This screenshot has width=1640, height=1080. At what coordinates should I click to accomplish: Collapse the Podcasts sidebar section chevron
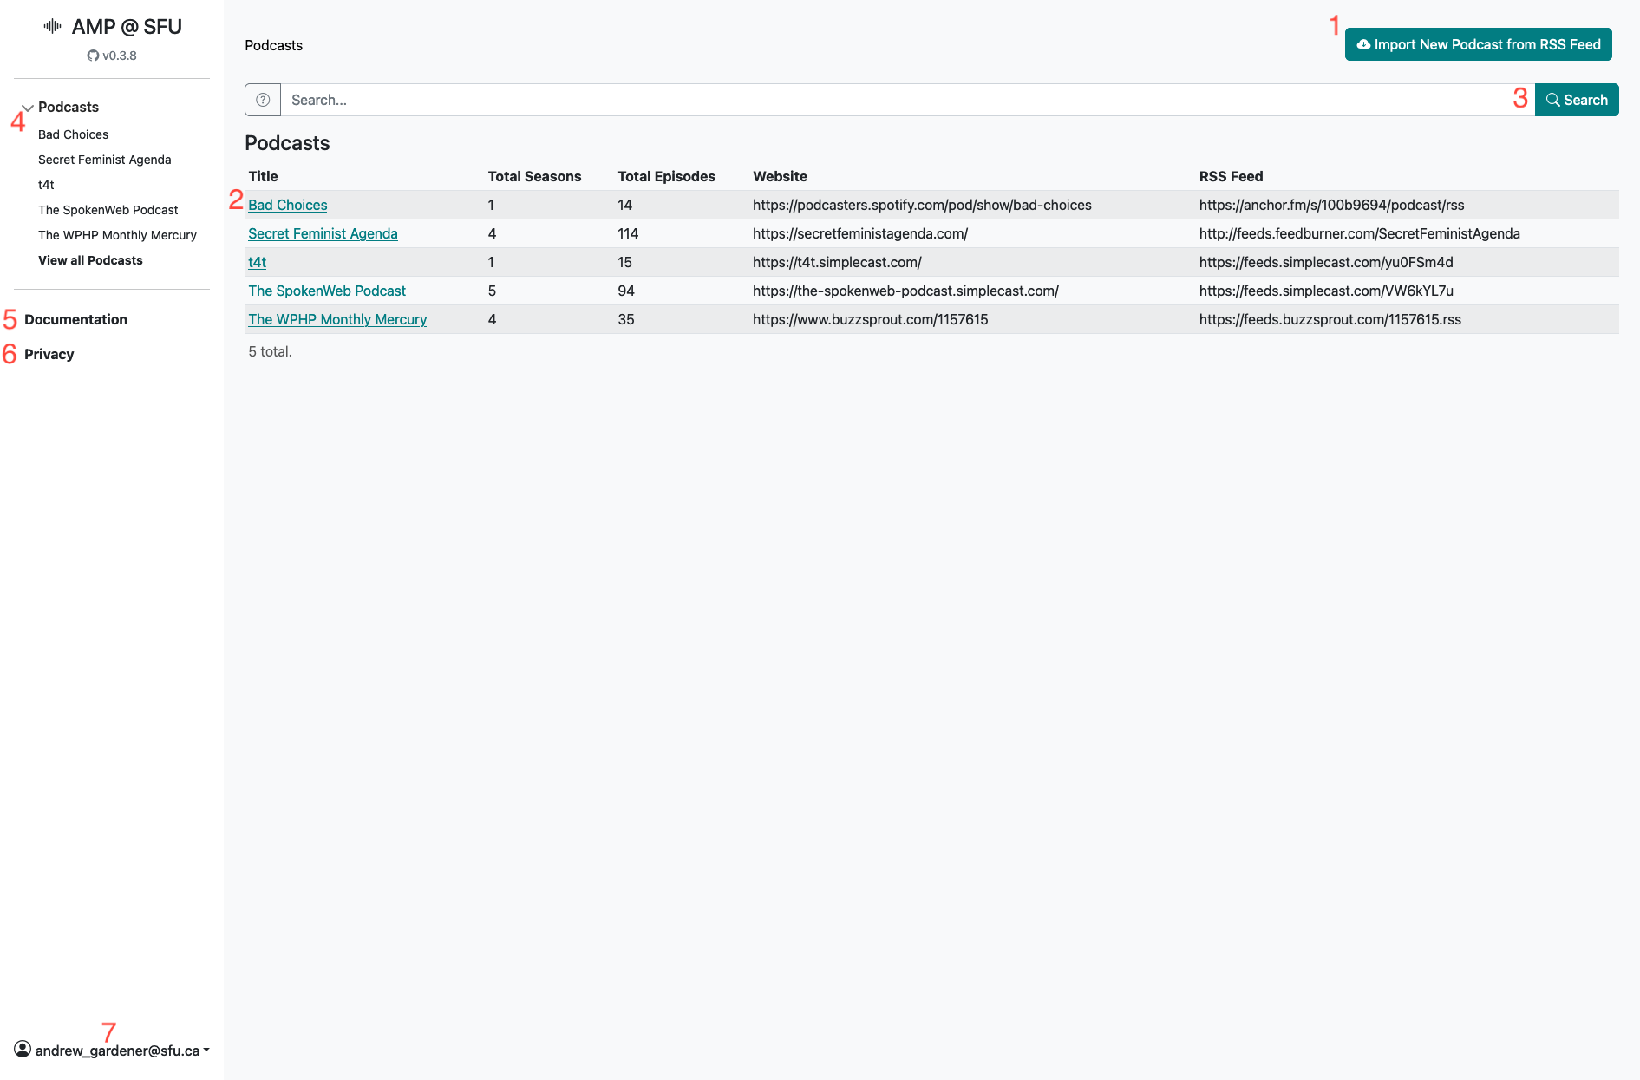[x=28, y=108]
